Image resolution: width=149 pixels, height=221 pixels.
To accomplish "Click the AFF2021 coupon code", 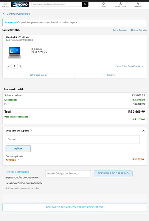I will (11, 160).
